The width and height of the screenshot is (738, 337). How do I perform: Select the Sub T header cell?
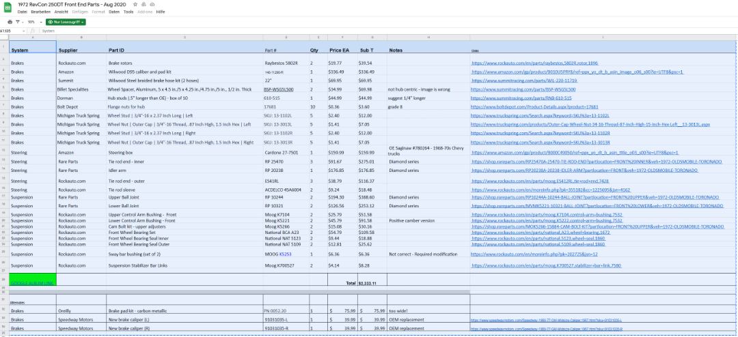[x=372, y=47]
